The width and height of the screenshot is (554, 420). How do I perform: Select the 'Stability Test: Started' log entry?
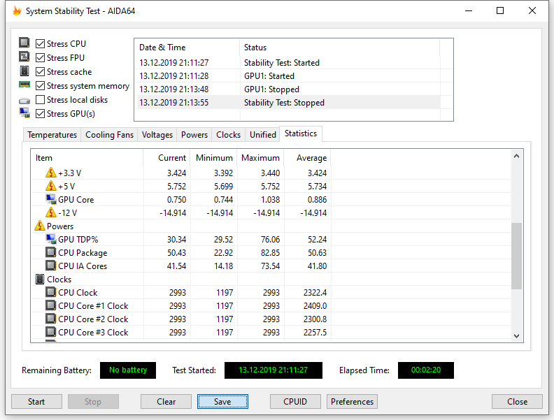(x=287, y=62)
